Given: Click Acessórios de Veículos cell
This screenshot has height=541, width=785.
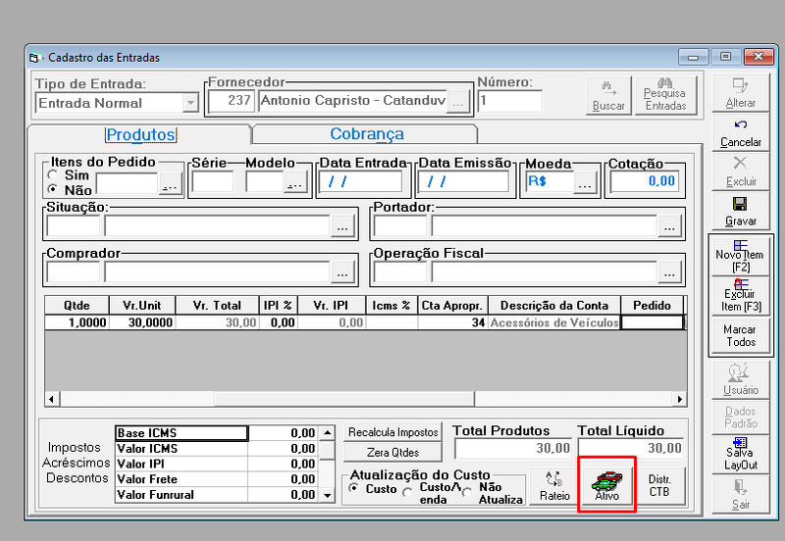Looking at the screenshot, I should tap(554, 322).
